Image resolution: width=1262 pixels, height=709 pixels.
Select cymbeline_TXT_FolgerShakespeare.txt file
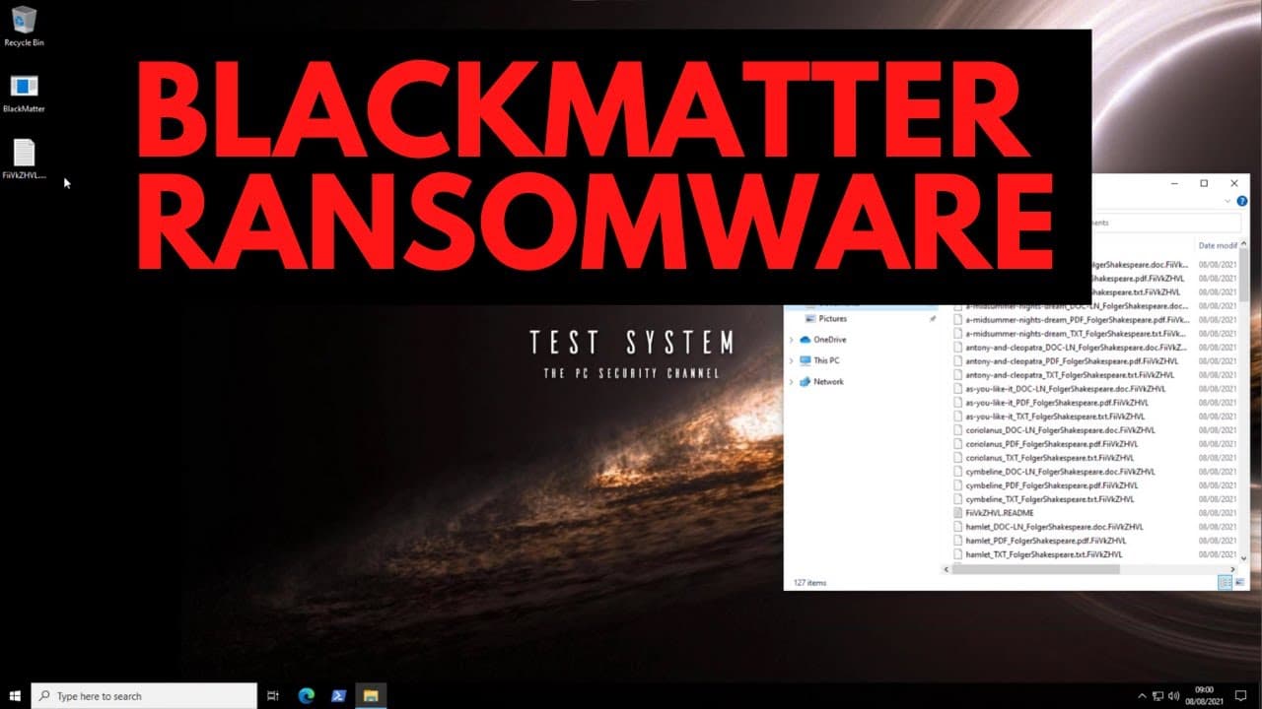pos(1044,499)
